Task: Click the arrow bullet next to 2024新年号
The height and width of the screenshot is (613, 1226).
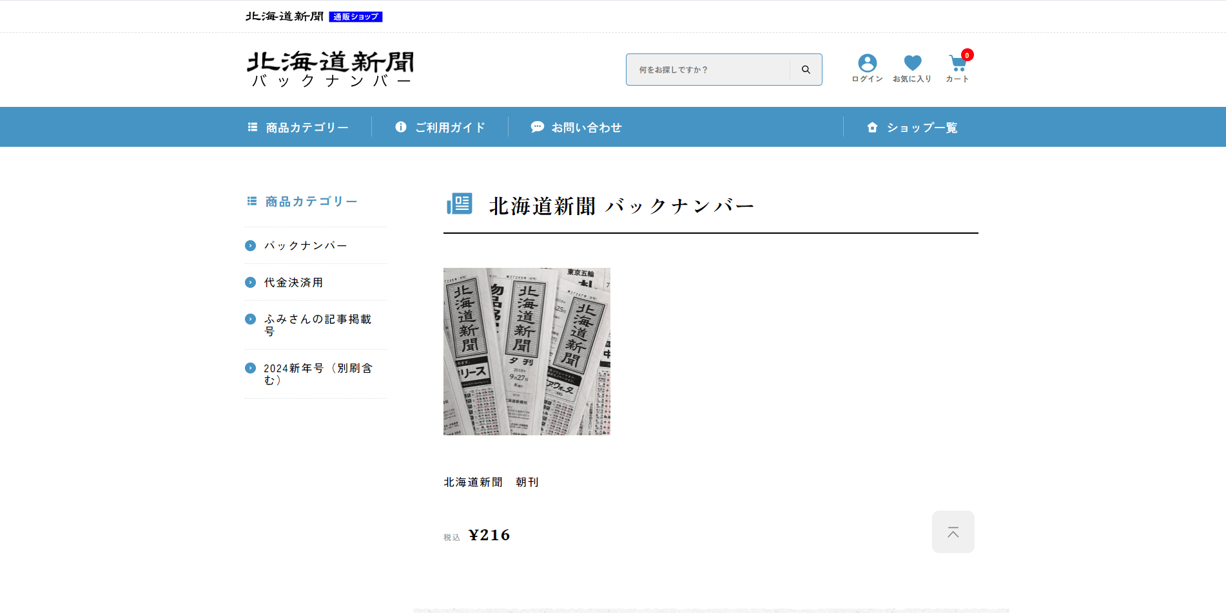Action: [251, 368]
